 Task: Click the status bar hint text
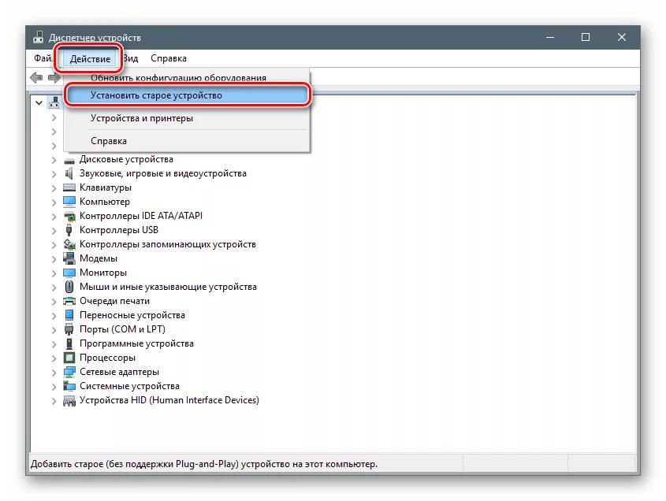point(204,464)
